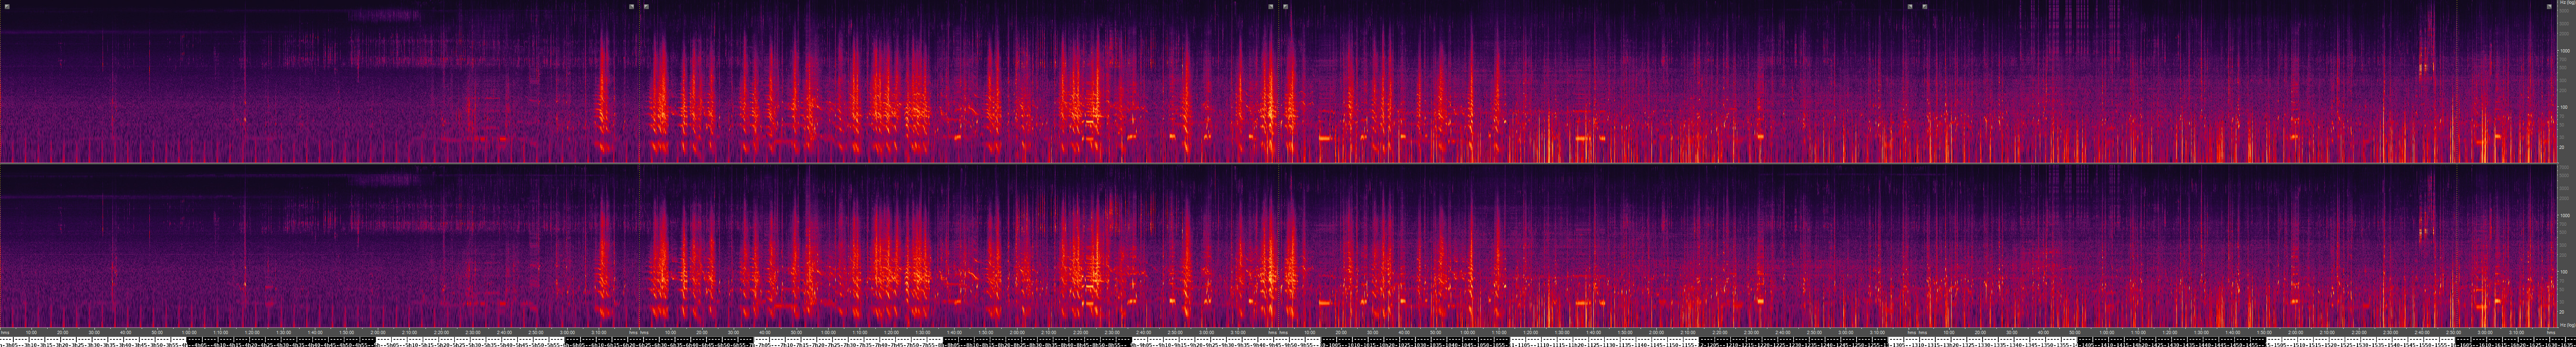Click the third clip's fade-out handle
The height and width of the screenshot is (347, 2576).
click(x=1909, y=6)
